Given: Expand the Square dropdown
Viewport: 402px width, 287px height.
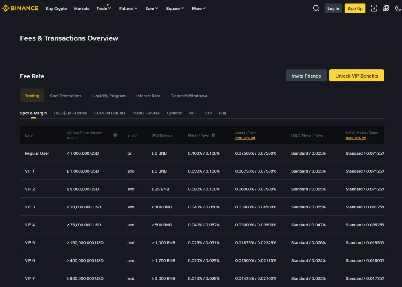Looking at the screenshot, I should (x=175, y=9).
